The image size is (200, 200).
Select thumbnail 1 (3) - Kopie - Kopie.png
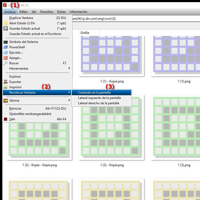point(39,141)
